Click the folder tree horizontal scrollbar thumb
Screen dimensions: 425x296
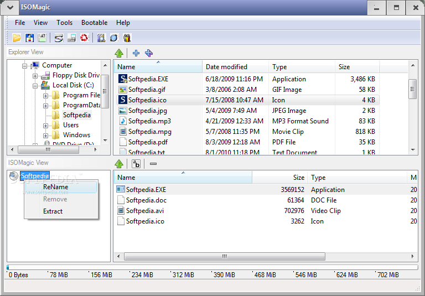[x=48, y=149]
